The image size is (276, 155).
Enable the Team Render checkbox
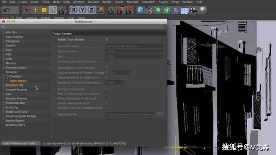(x=107, y=39)
